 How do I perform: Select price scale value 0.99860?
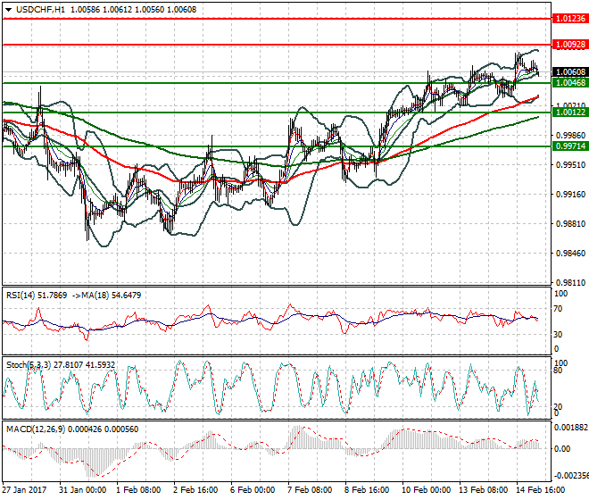(570, 136)
